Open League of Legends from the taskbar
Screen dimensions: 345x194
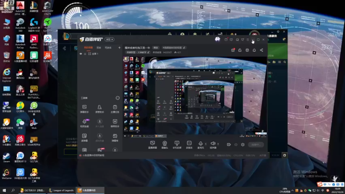click(x=61, y=190)
